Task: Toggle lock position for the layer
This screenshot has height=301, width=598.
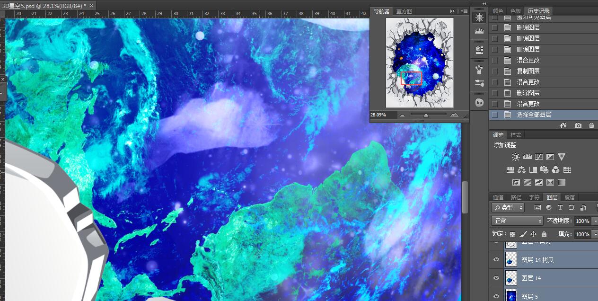Action: tap(534, 234)
